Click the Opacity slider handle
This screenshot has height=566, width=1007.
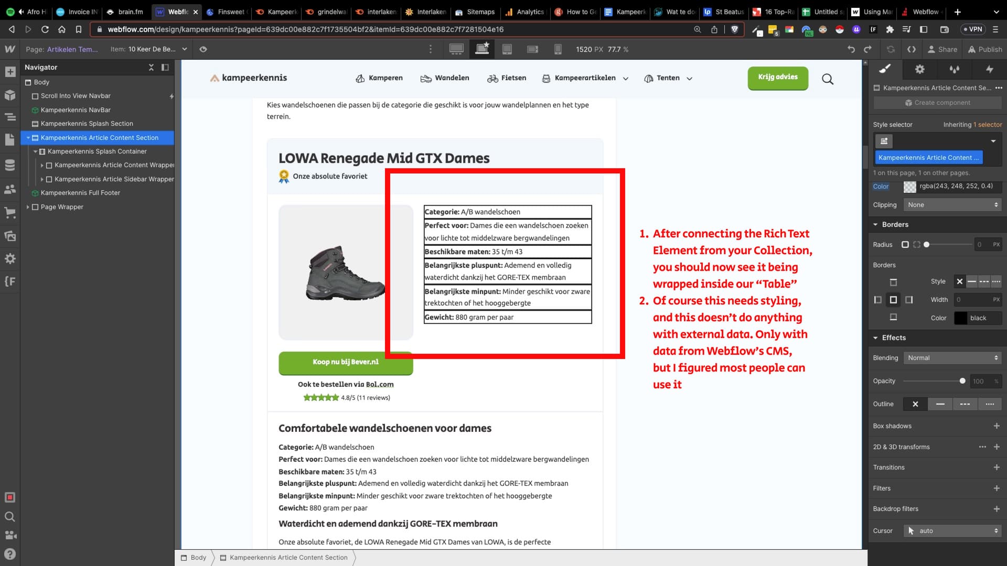[962, 381]
